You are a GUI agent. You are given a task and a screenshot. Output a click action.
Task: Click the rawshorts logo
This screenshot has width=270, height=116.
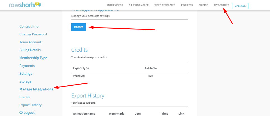[25, 5]
